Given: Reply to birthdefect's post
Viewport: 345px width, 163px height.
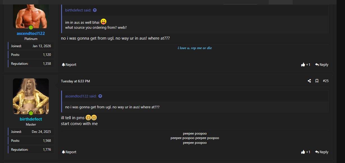Looking at the screenshot, I should click(322, 152).
